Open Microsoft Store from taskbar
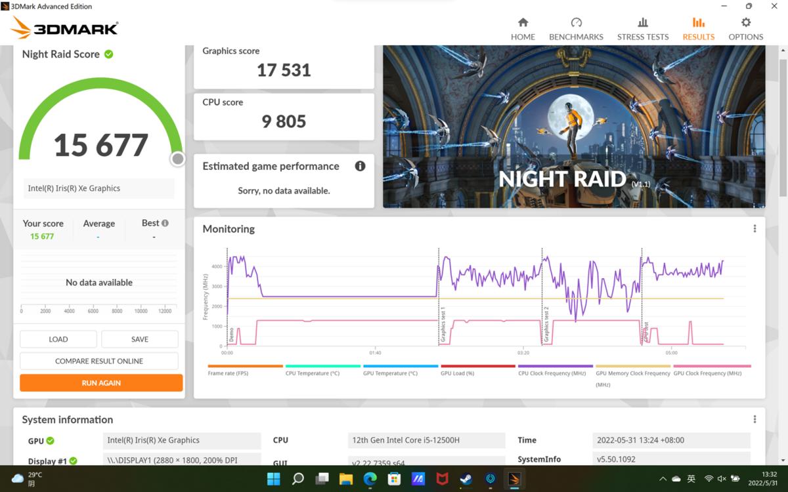This screenshot has height=492, width=788. tap(394, 479)
